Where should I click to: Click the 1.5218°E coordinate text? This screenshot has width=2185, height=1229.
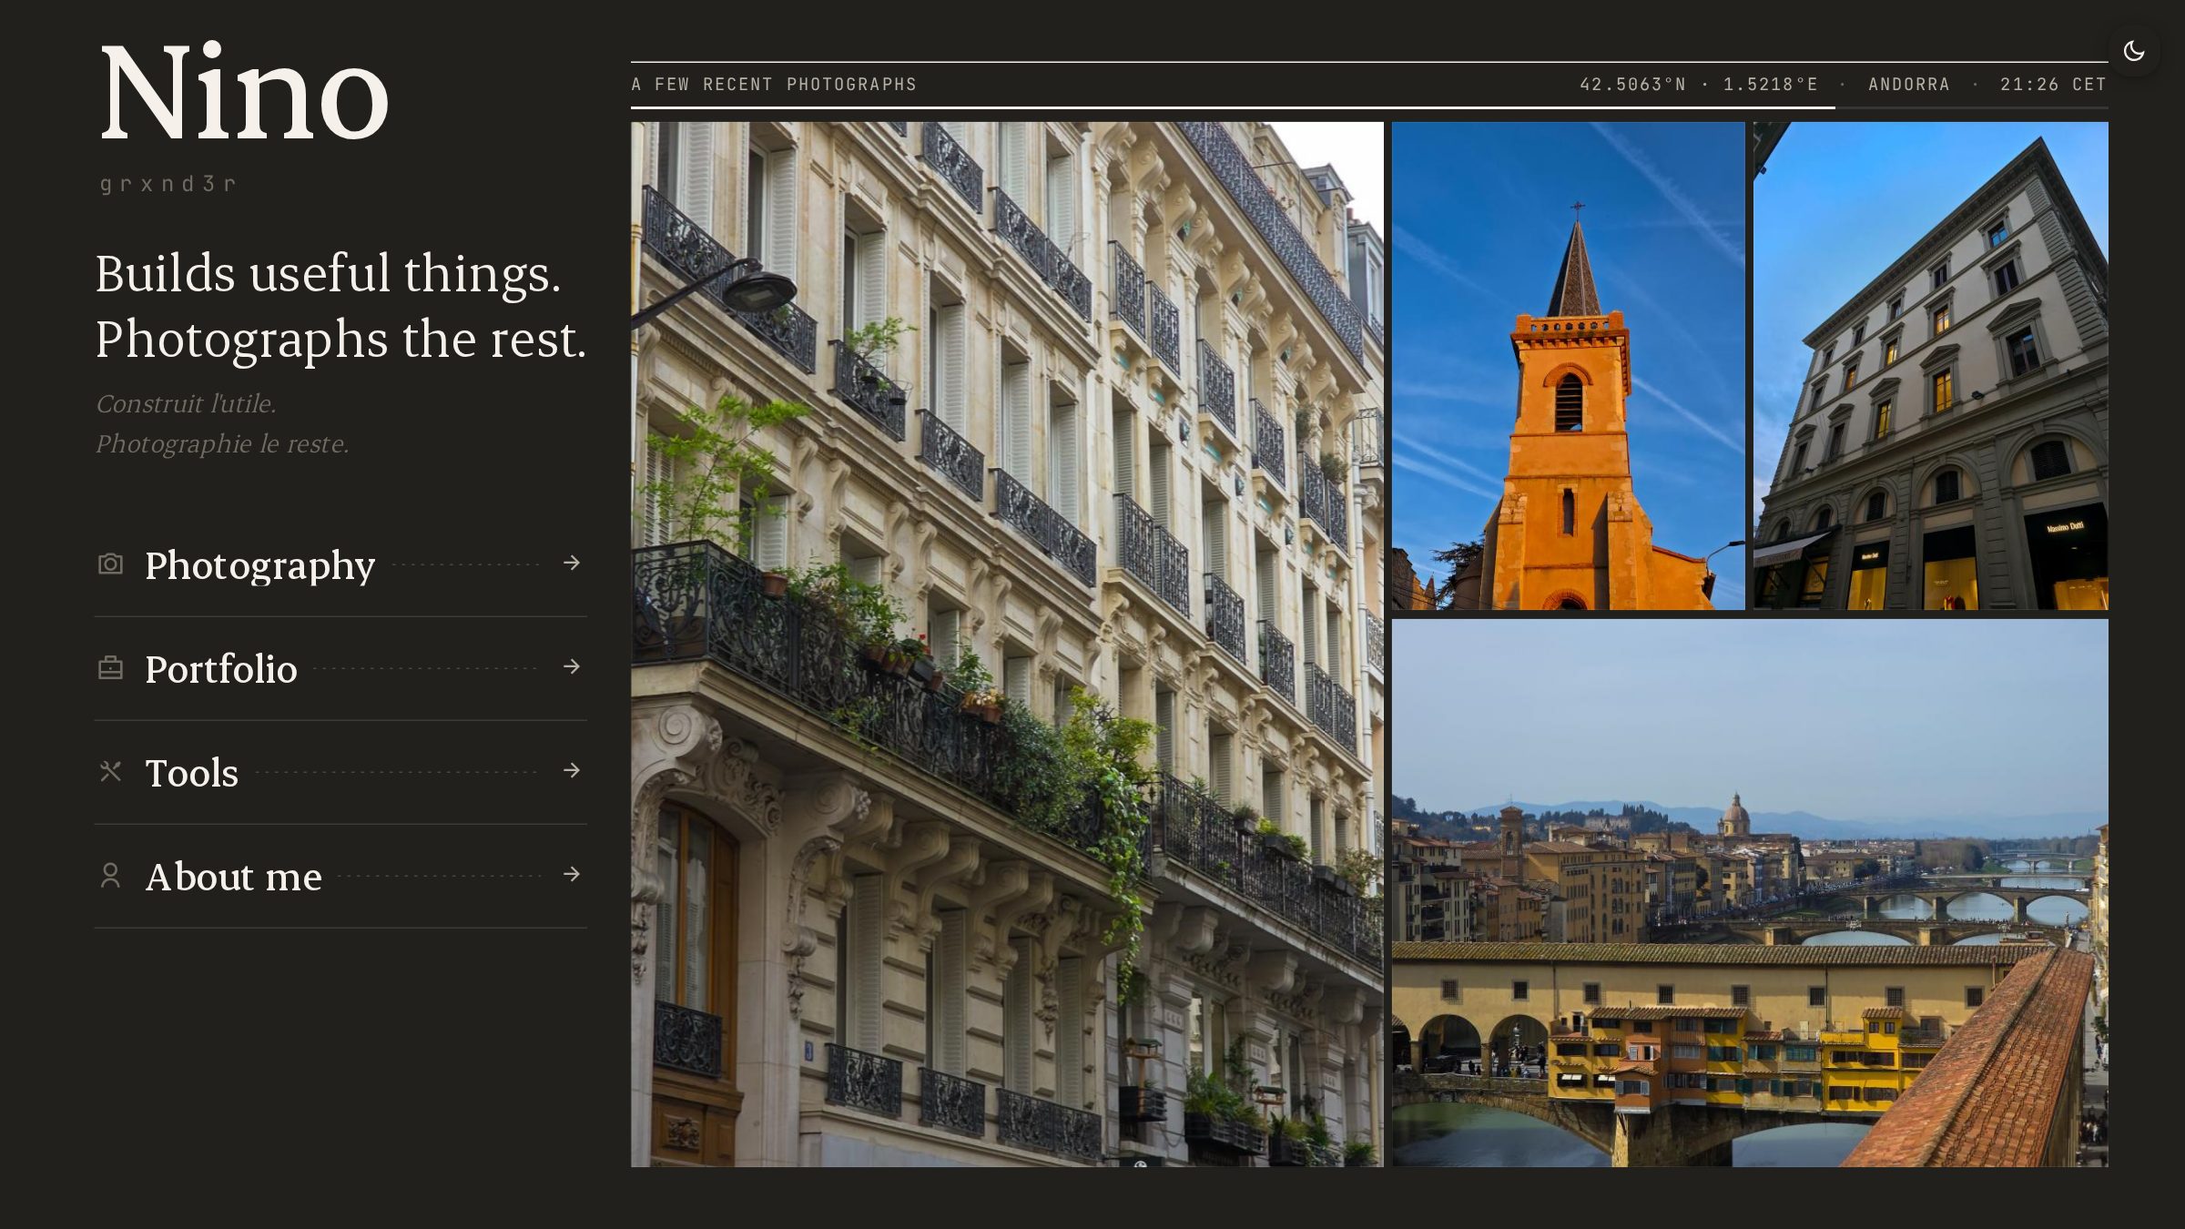pyautogui.click(x=1771, y=85)
